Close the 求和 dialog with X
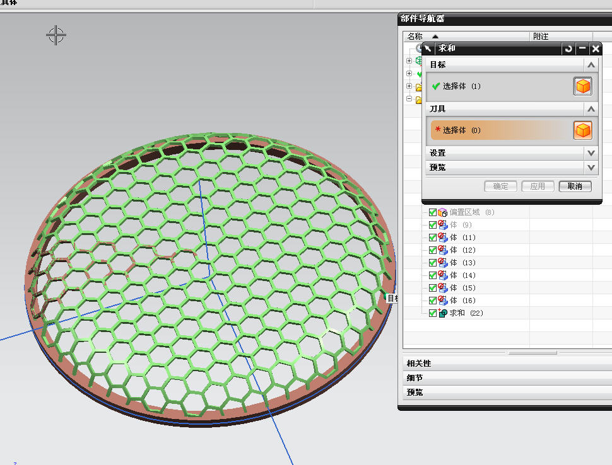 click(596, 49)
